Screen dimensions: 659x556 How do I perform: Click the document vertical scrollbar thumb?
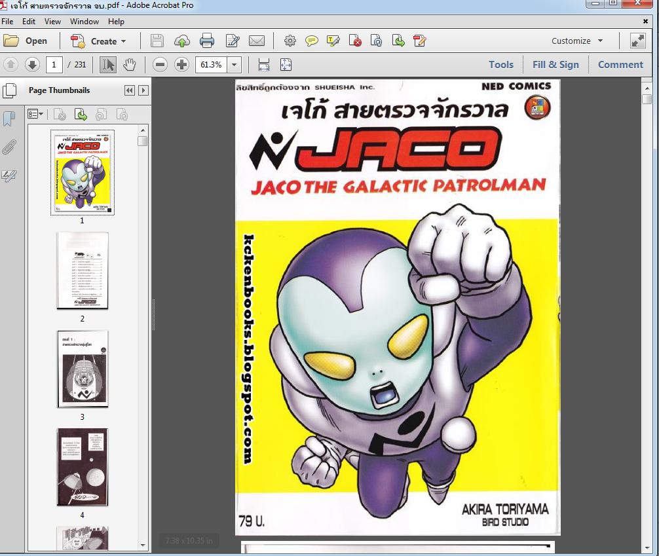(647, 99)
